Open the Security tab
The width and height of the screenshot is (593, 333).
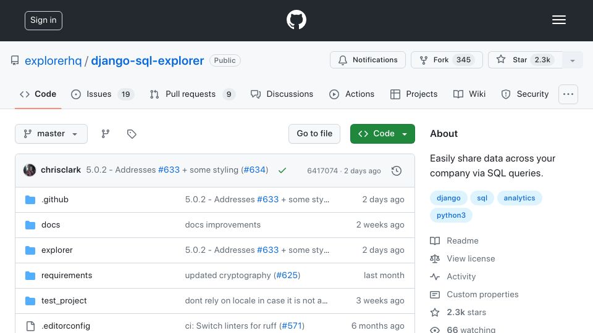tap(525, 94)
